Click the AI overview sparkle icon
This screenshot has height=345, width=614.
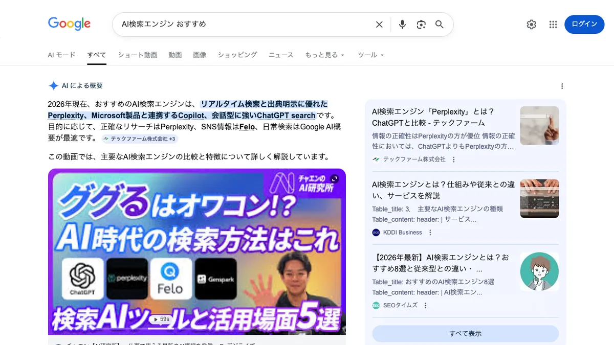[53, 86]
